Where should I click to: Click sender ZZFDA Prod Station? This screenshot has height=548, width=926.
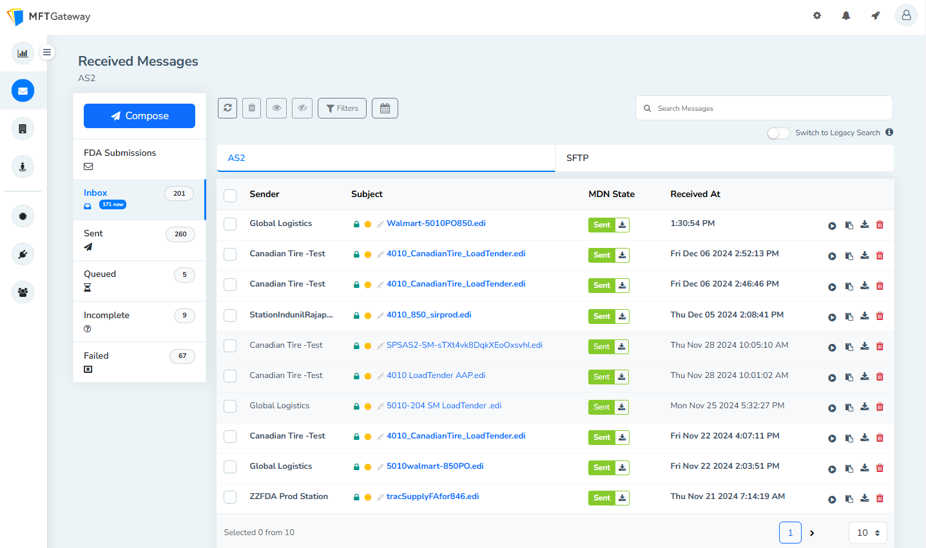point(289,496)
